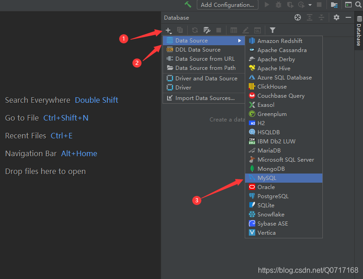Select Azure SQL Database entry
The image size is (363, 279).
[x=284, y=77]
